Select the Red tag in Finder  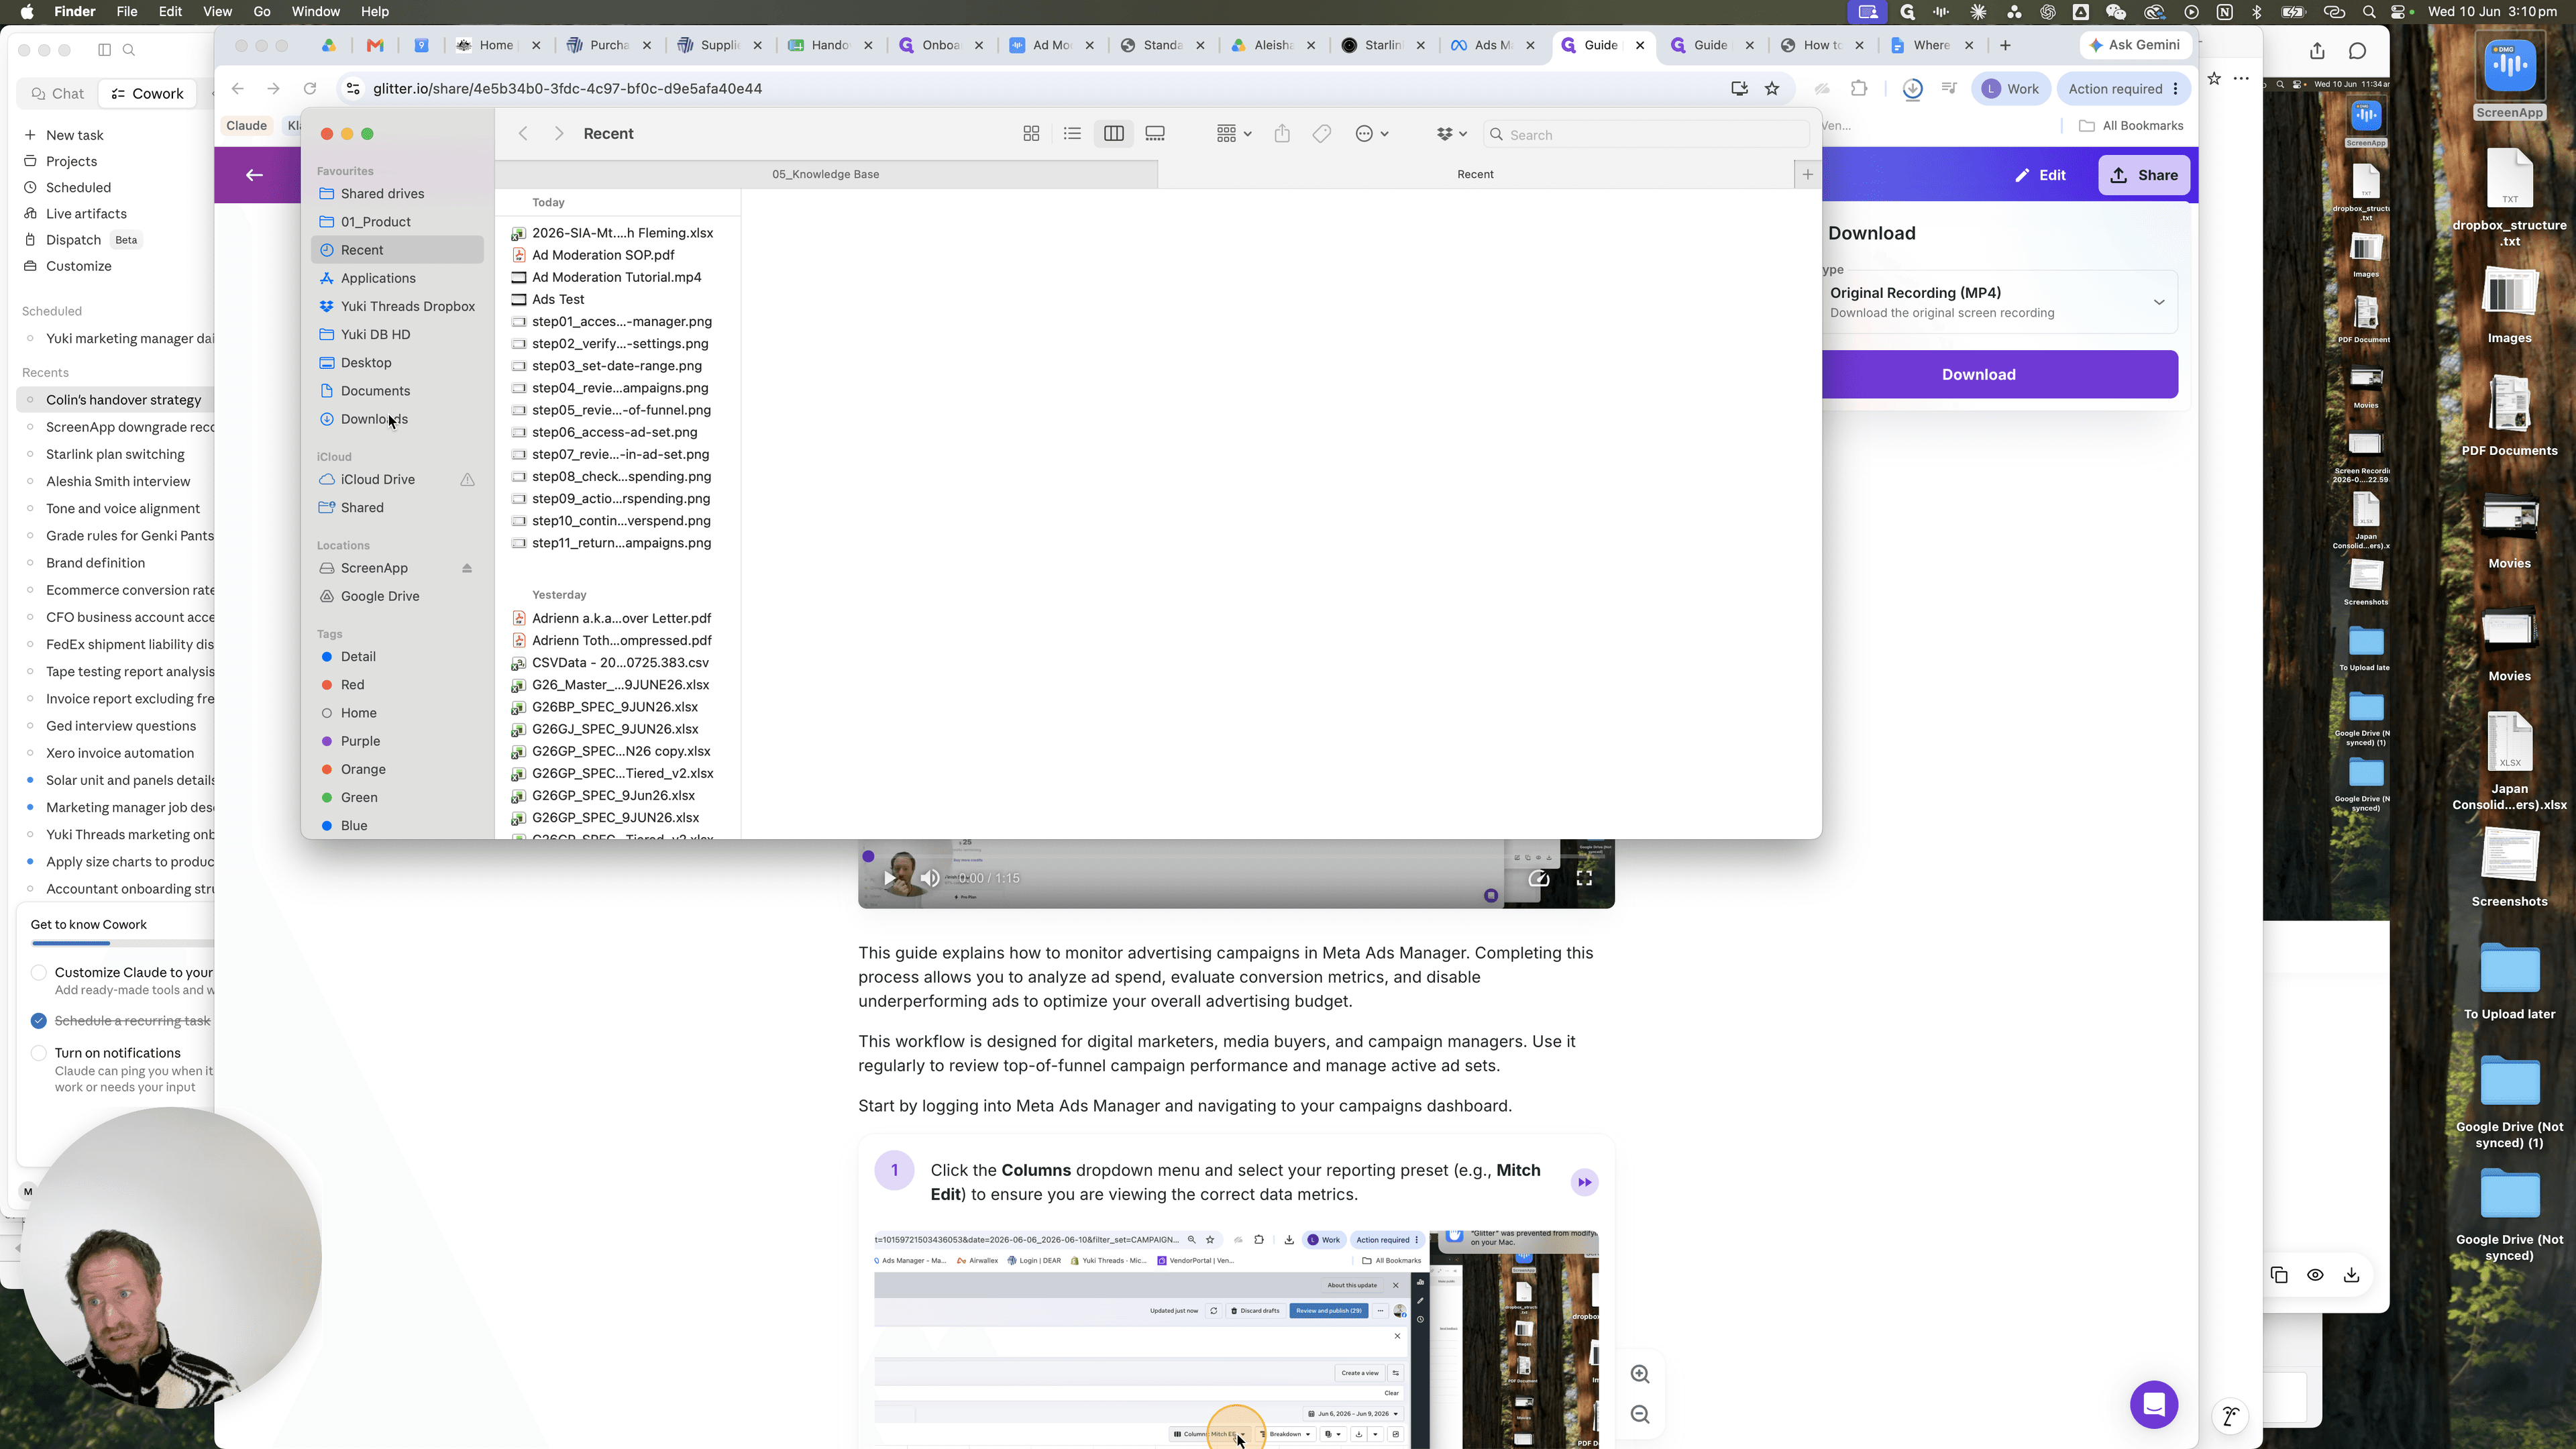coord(352,685)
